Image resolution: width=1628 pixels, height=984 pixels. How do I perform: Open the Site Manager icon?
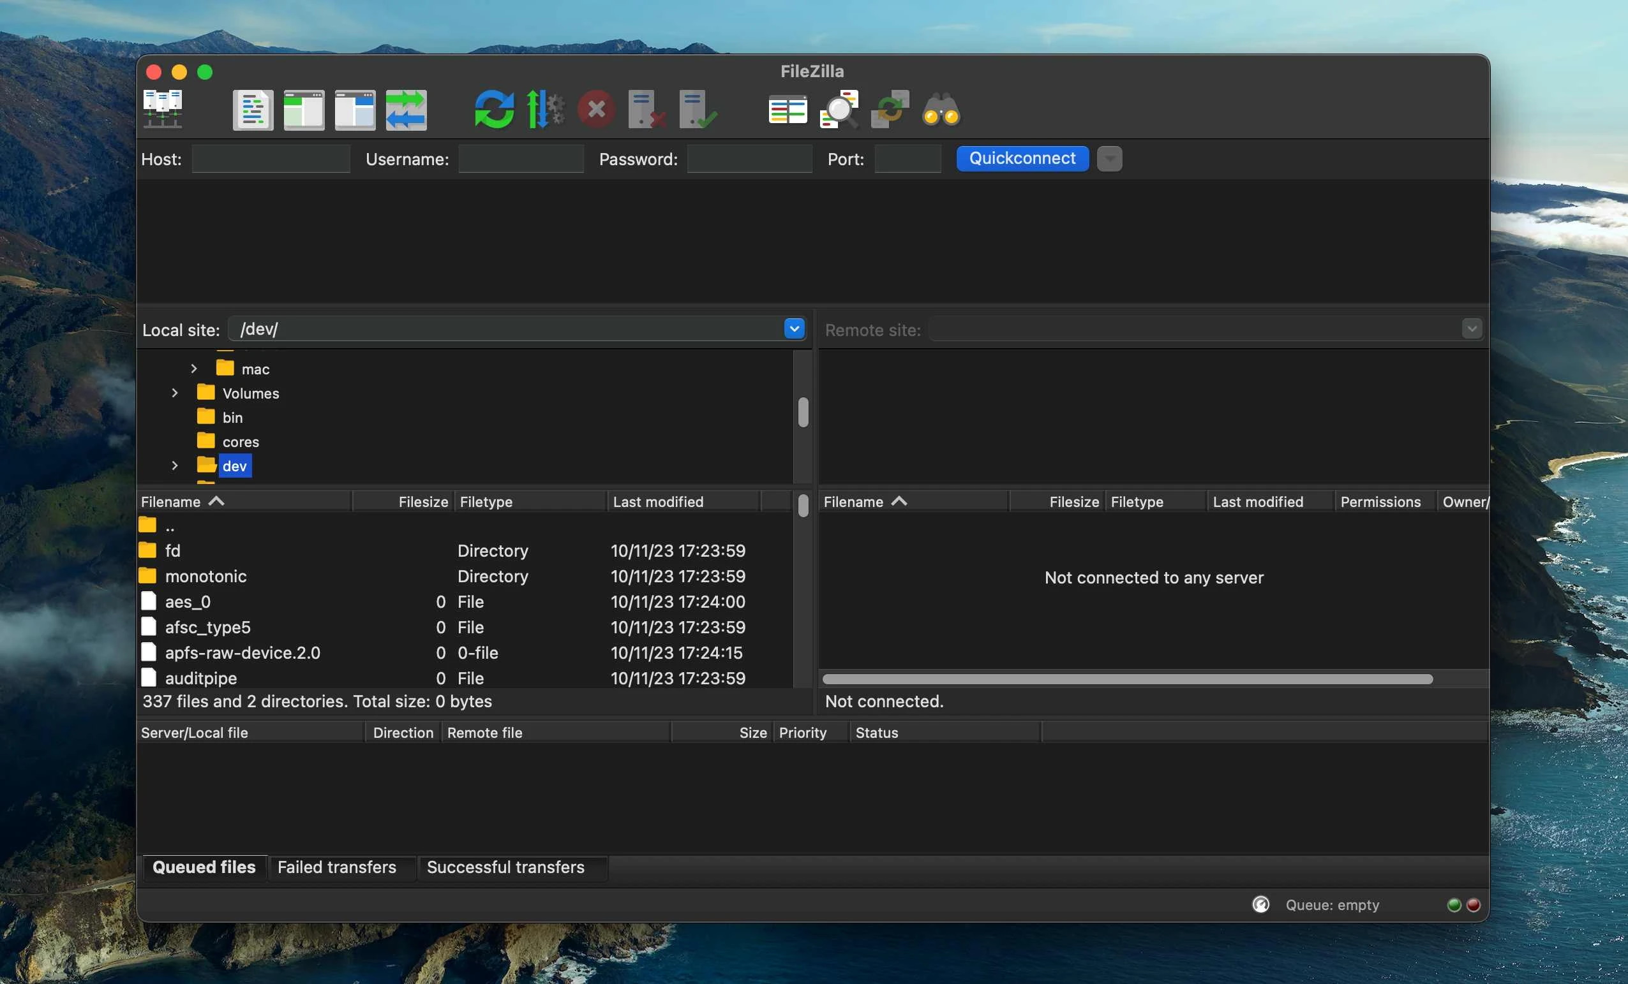click(163, 110)
